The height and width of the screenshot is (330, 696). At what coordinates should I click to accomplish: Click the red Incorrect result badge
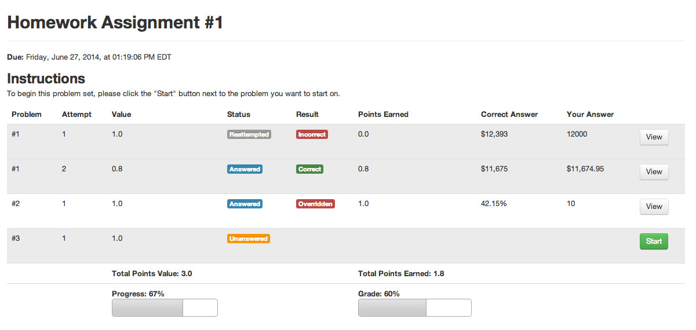pos(312,134)
